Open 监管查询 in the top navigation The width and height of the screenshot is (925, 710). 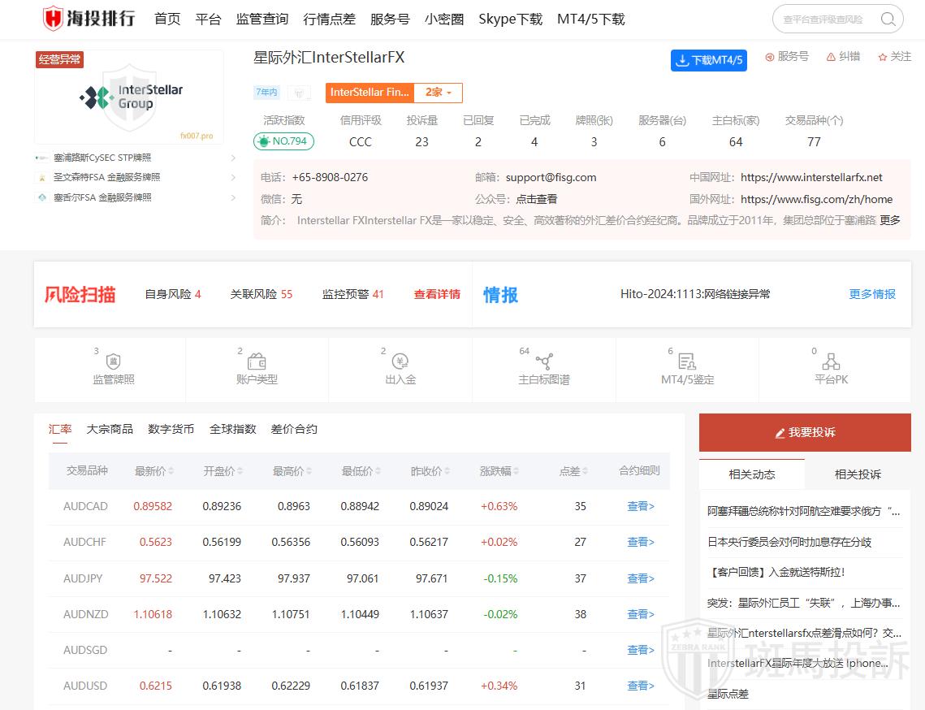pos(262,19)
